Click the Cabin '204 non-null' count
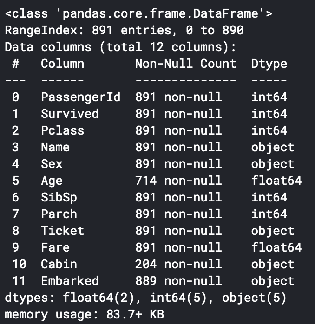315x324 pixels. [178, 265]
